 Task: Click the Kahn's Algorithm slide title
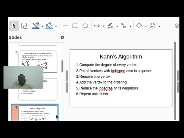click(121, 57)
